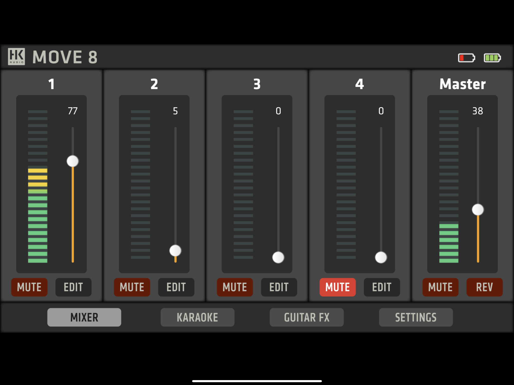Click the channel 4 heading number
Image resolution: width=514 pixels, height=385 pixels.
click(x=360, y=84)
